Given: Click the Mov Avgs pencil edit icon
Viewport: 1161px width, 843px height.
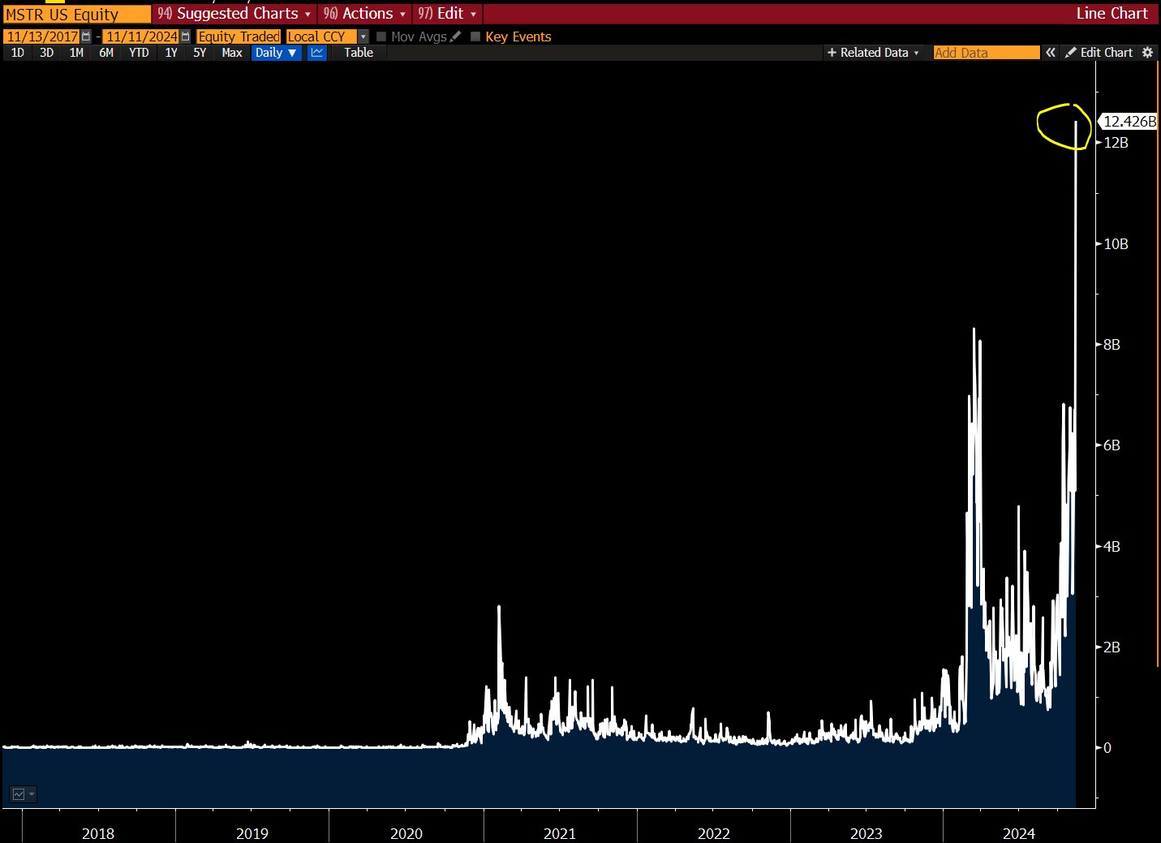Looking at the screenshot, I should 455,37.
